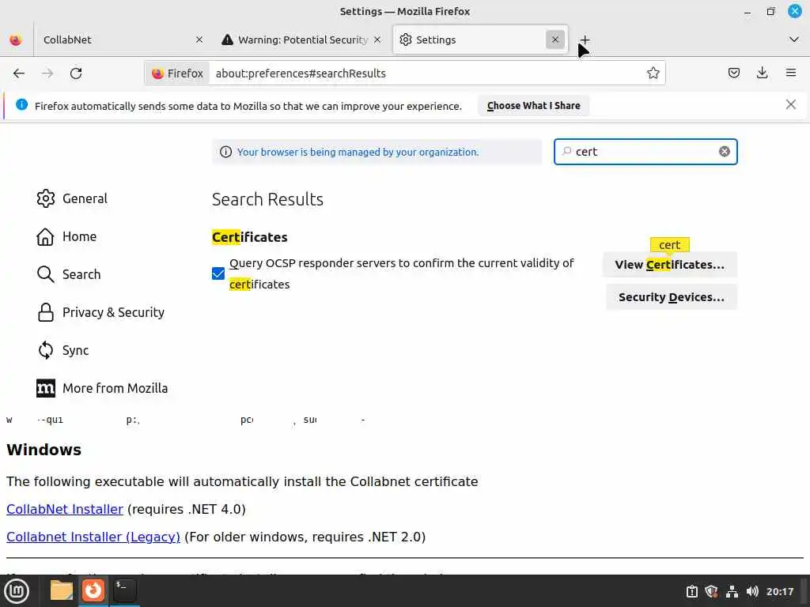Click the CollabNet Installer link
810x607 pixels.
65,510
